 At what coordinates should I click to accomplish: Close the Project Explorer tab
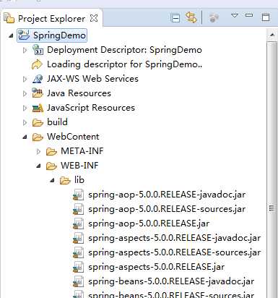(x=94, y=18)
